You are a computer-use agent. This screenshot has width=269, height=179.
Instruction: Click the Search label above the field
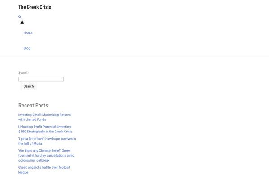pyautogui.click(x=23, y=72)
